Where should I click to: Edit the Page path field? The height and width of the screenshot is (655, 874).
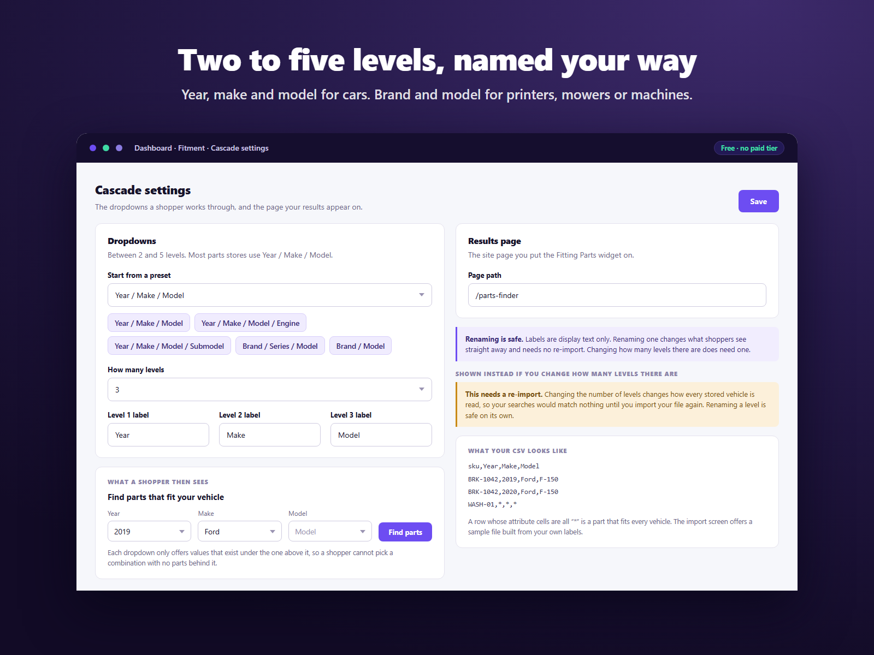[617, 295]
